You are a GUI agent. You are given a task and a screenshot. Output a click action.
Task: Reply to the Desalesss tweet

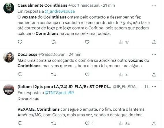click(x=20, y=75)
